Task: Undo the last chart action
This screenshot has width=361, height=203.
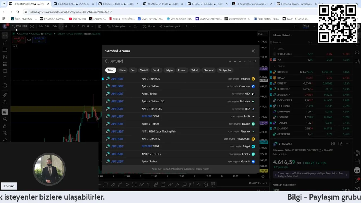Action: tap(187, 26)
